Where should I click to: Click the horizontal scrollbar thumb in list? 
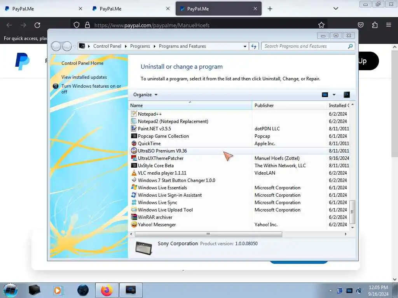pos(208,234)
